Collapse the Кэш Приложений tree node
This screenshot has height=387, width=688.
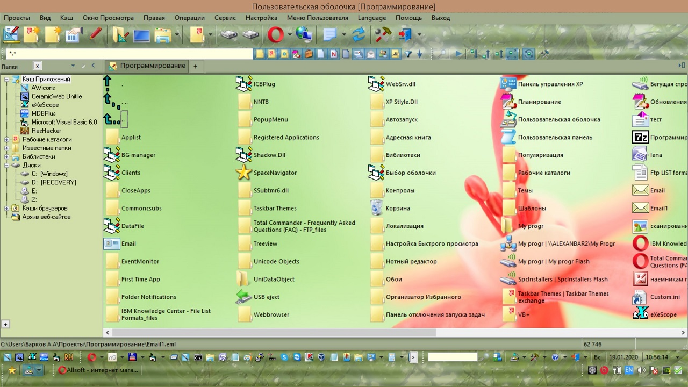(8, 80)
